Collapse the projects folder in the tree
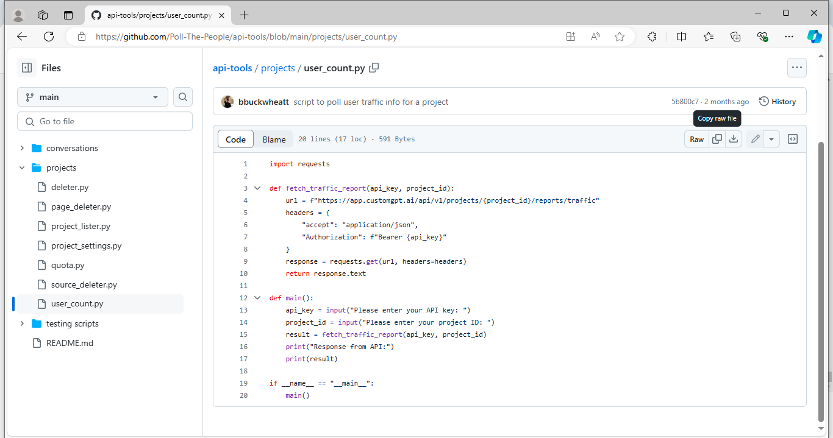 [22, 168]
